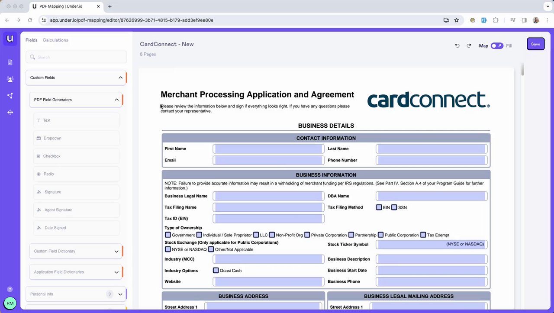The image size is (554, 313).
Task: Select the Agent Signature field generator
Action: [x=76, y=210]
